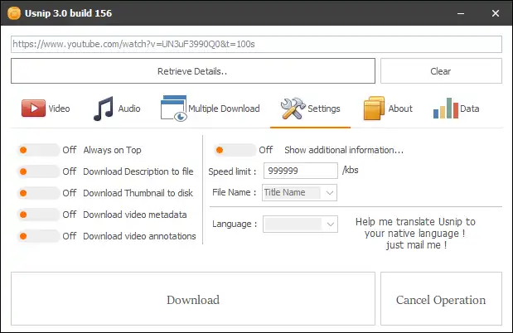Click the orange Usnip logo in title bar
The width and height of the screenshot is (513, 333).
pos(14,13)
